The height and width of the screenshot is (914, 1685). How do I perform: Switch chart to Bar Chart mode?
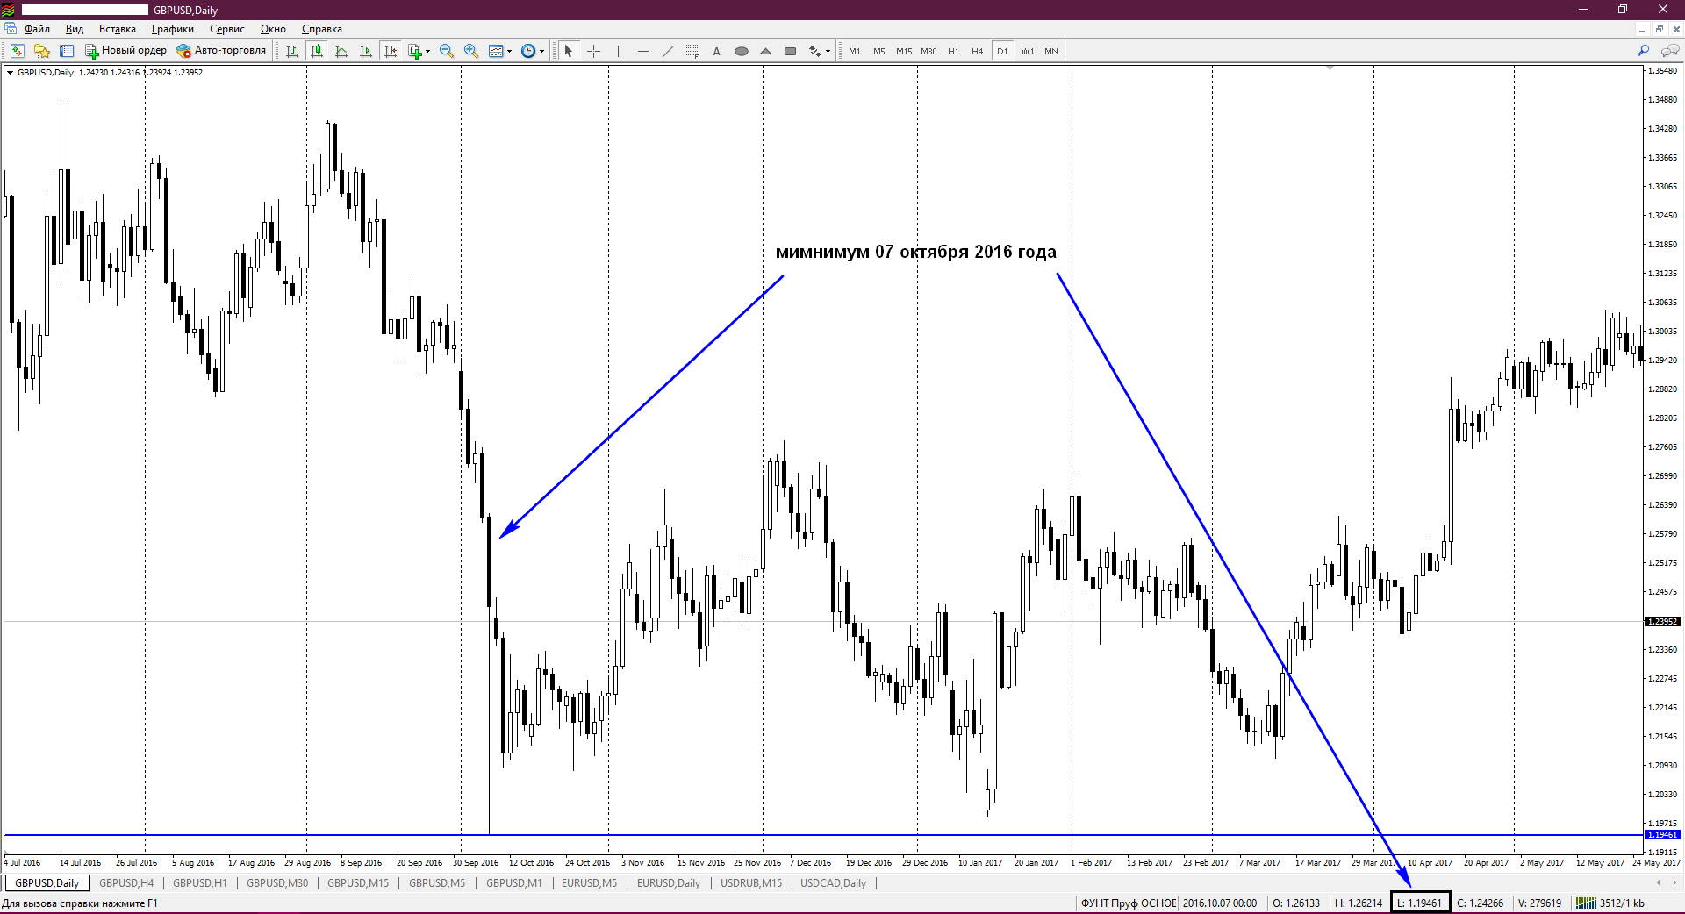point(292,51)
